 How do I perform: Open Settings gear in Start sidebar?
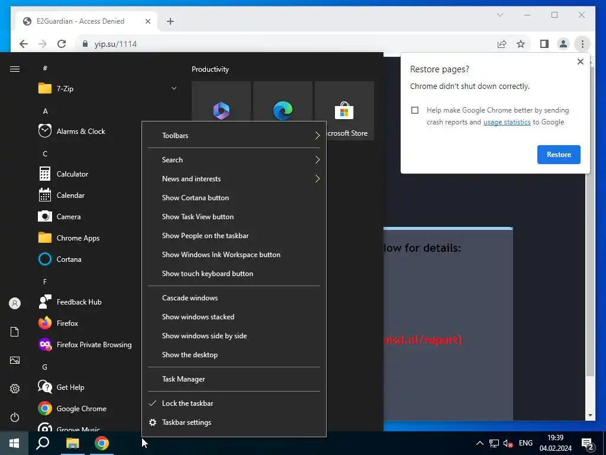coord(15,389)
